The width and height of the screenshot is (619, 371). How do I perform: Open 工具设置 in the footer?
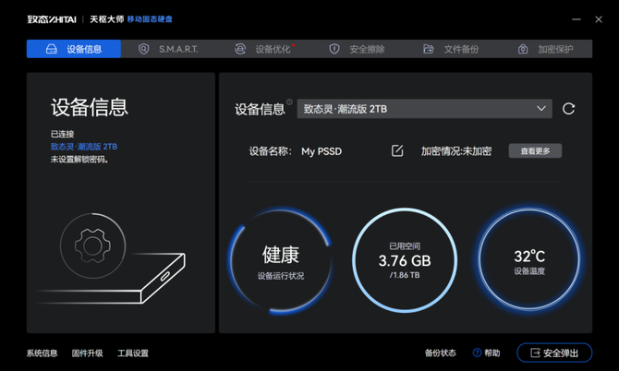pyautogui.click(x=132, y=353)
